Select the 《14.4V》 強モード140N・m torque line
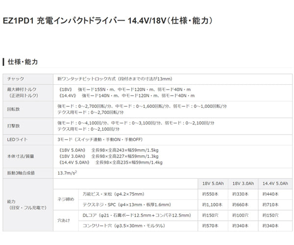The height and width of the screenshot is (245, 294). 126,96
